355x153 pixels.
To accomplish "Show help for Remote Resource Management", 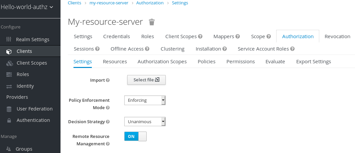I will pos(108,144).
